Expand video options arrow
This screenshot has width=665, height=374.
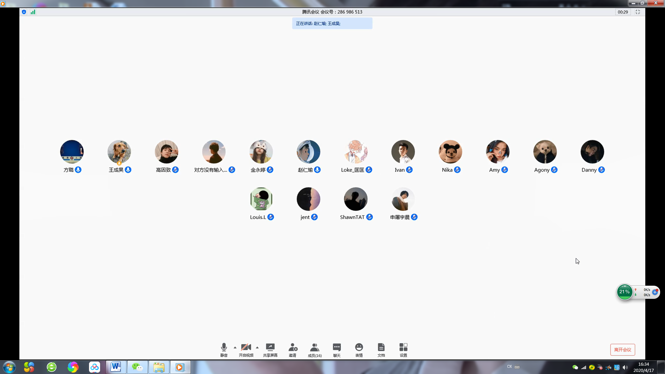click(x=257, y=347)
